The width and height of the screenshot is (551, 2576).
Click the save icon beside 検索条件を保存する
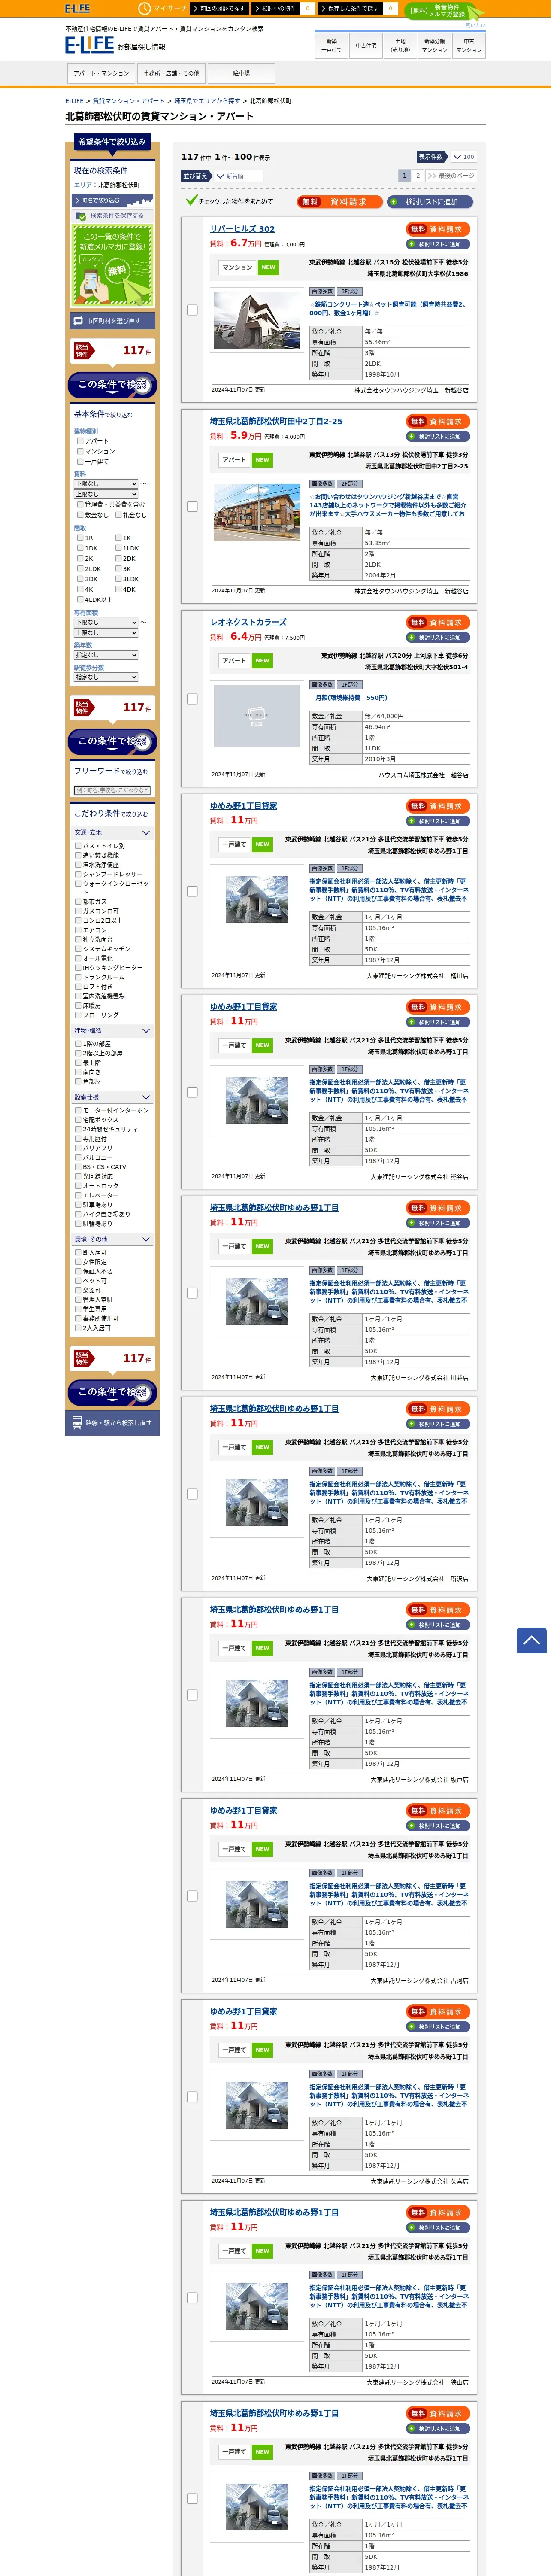(x=81, y=215)
